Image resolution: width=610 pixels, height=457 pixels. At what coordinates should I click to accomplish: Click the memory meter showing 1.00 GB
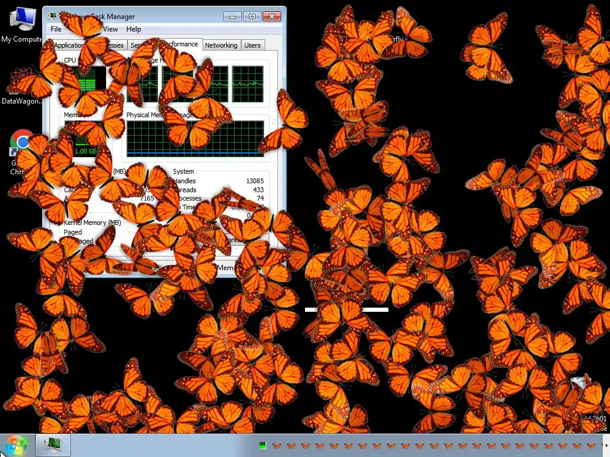tap(86, 139)
